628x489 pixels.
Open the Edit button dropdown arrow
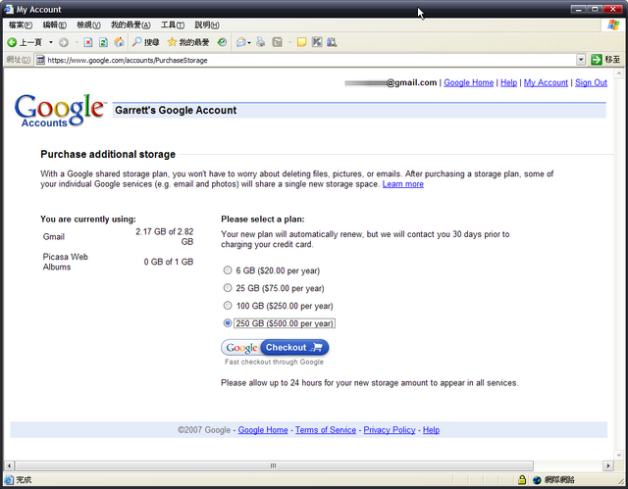(289, 42)
